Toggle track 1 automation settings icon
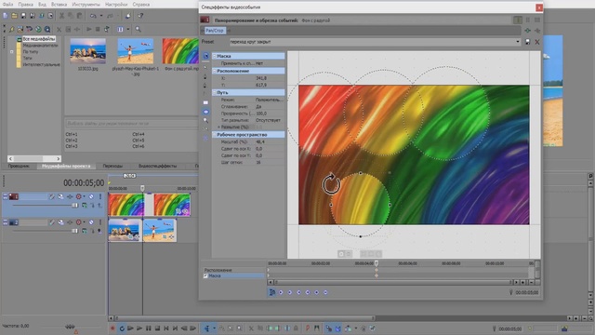595x335 pixels. click(79, 196)
